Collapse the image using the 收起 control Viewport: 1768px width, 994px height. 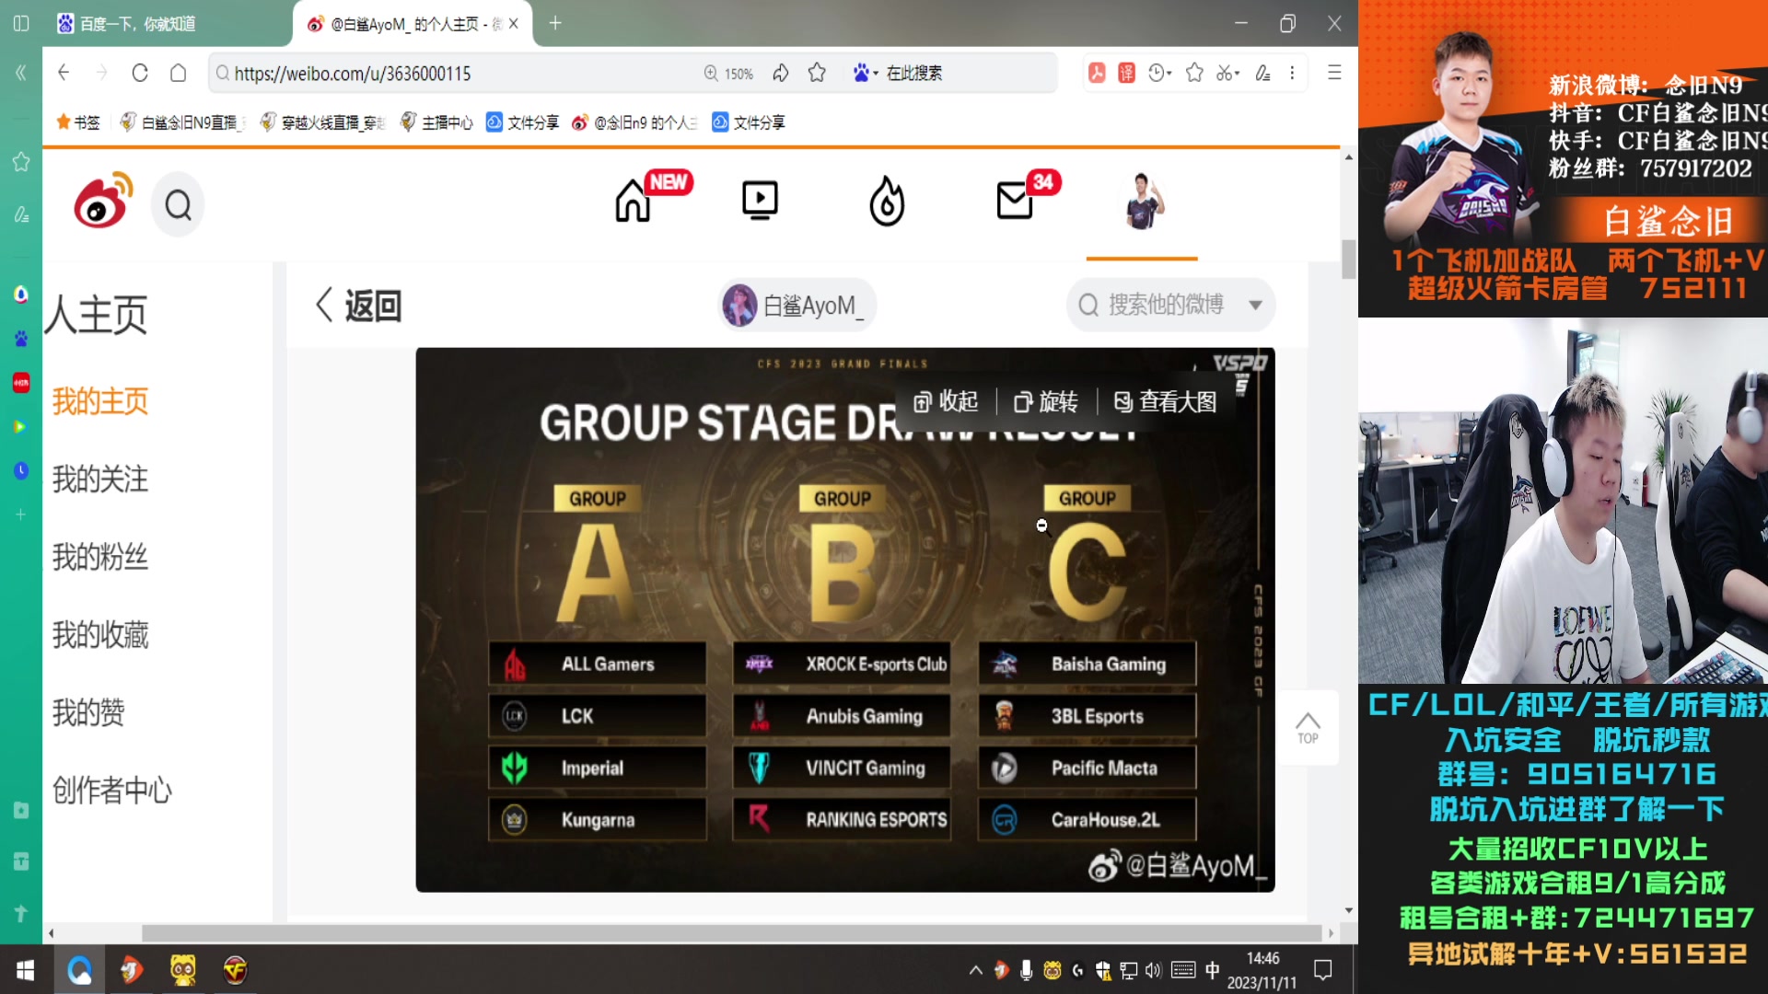[944, 401]
